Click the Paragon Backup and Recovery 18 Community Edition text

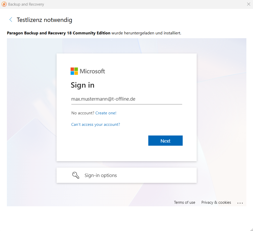point(59,33)
